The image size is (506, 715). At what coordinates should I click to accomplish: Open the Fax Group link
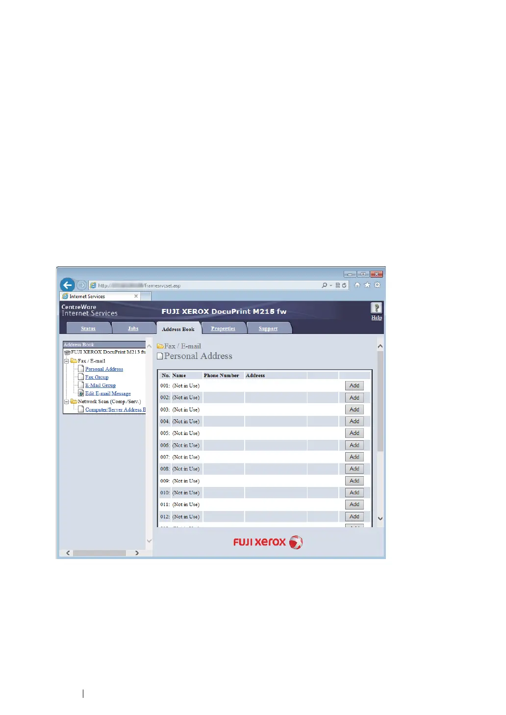point(97,377)
